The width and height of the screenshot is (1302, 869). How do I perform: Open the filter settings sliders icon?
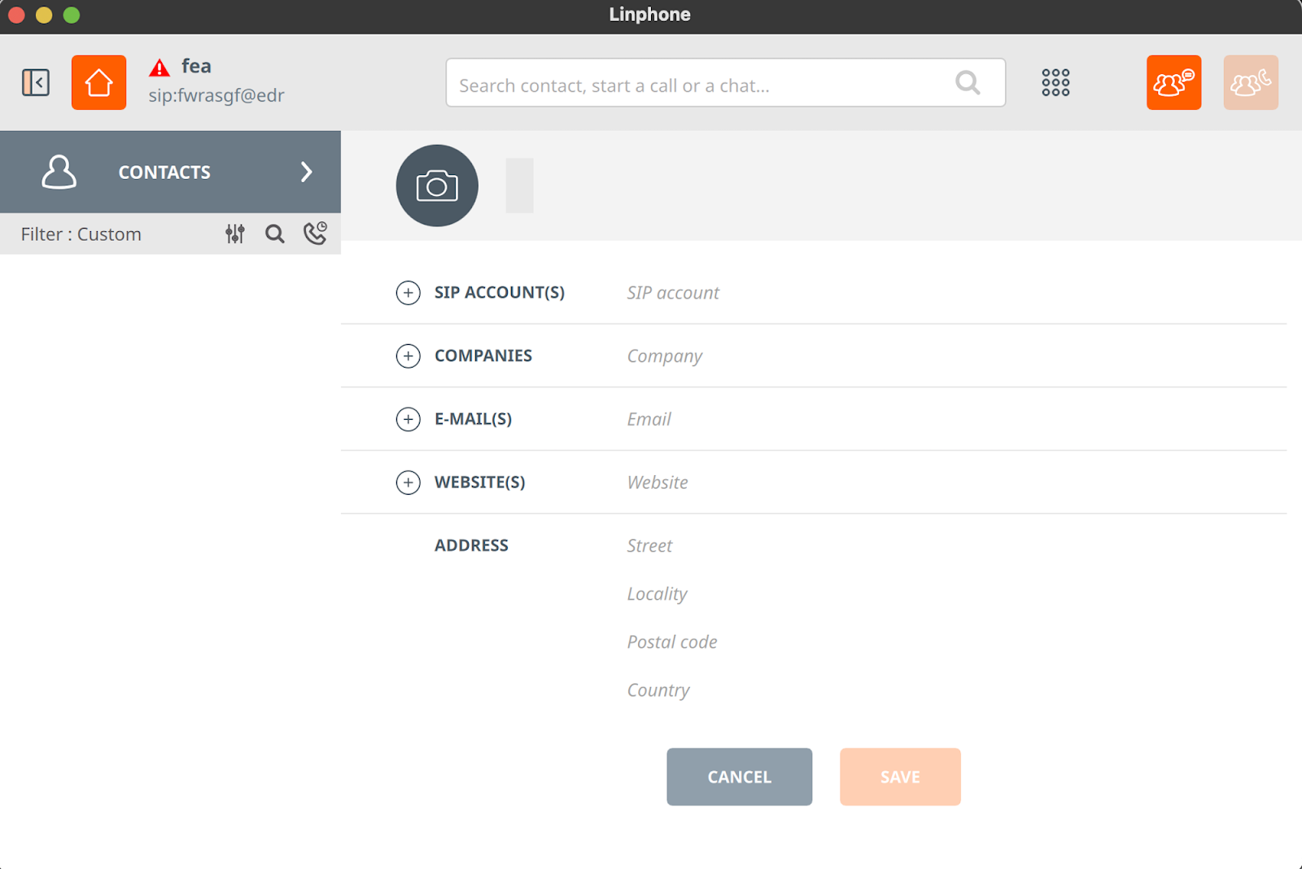[x=235, y=234]
